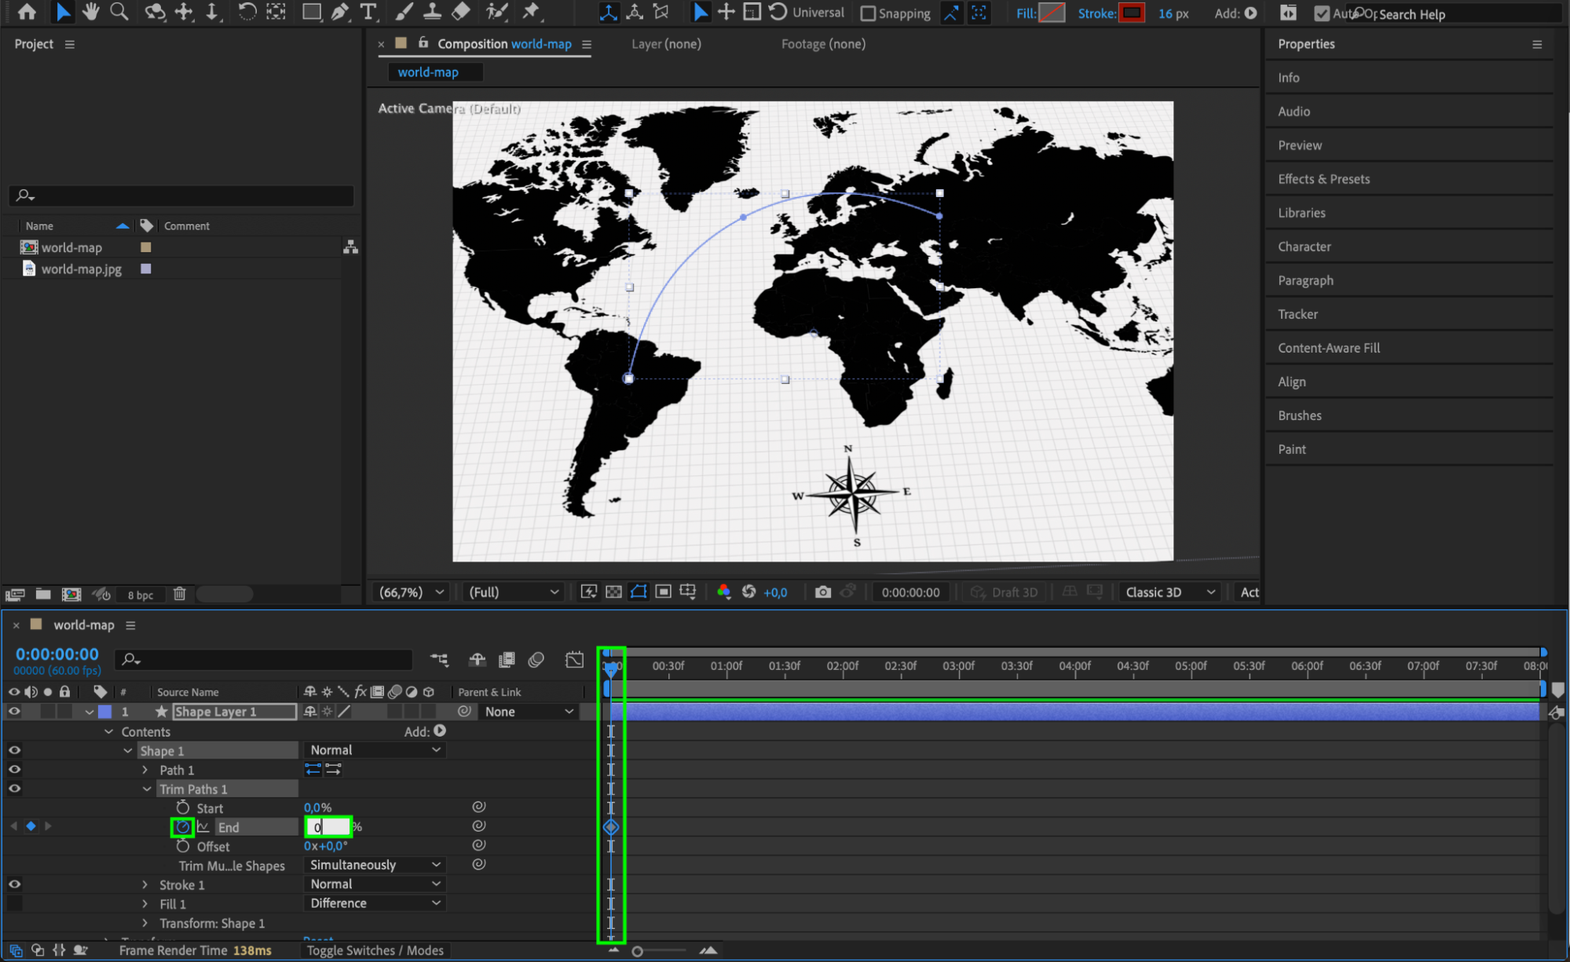Open the Effects & Presets panel
The image size is (1570, 962).
click(1323, 179)
